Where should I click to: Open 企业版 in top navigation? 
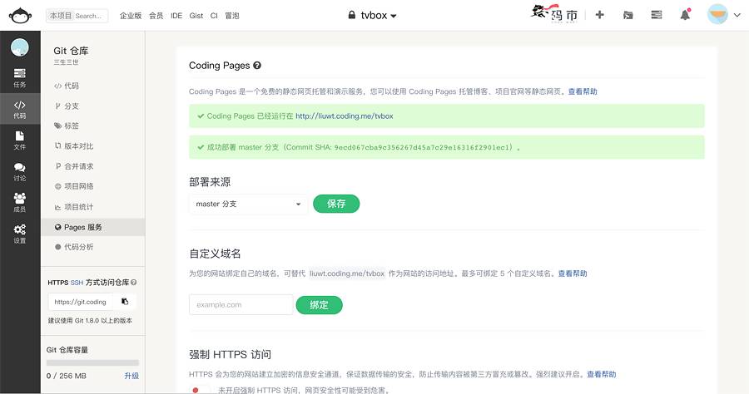point(131,16)
